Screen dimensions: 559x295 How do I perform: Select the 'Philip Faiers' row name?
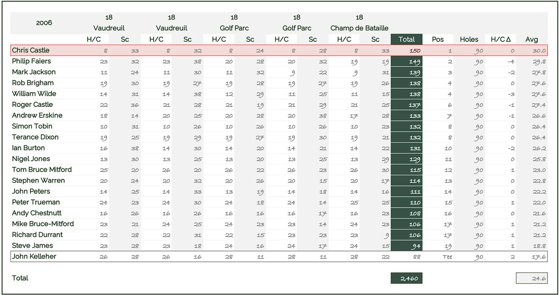point(31,61)
